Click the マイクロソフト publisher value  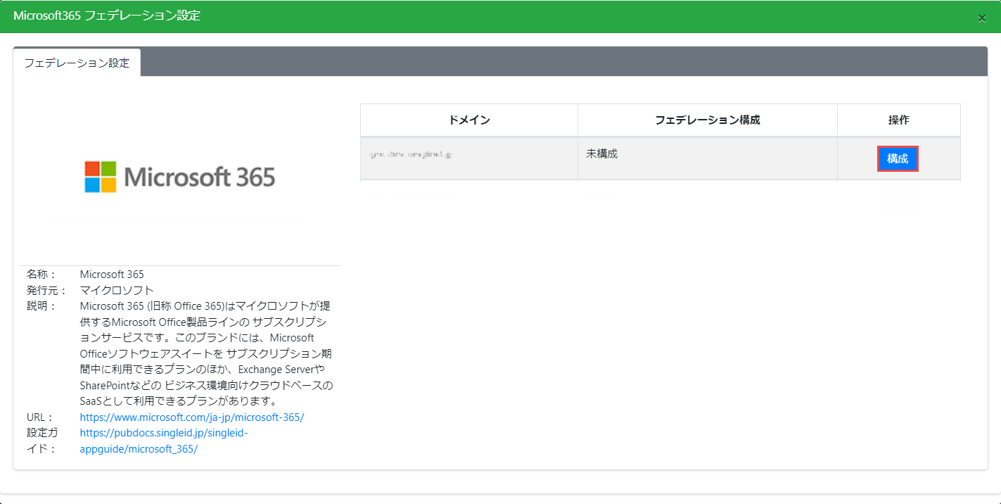[117, 290]
